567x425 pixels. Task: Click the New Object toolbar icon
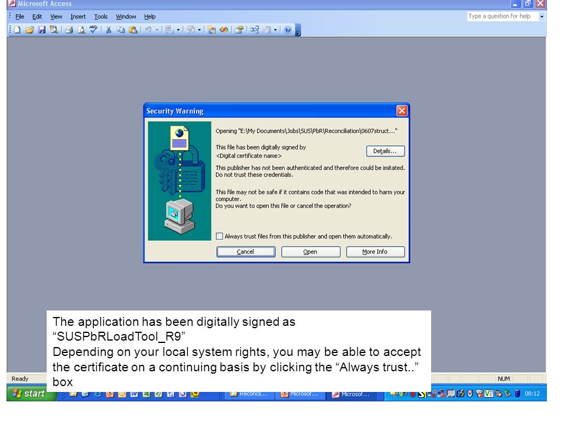[x=267, y=30]
